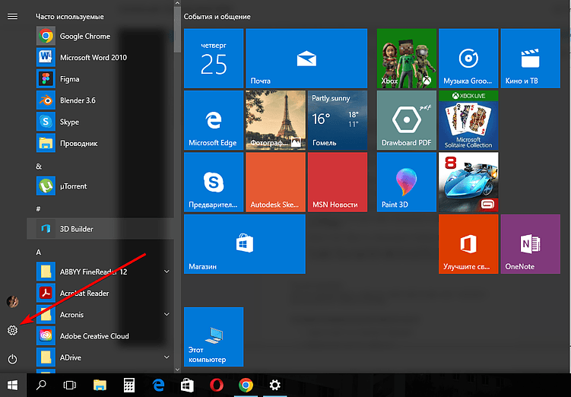Open the Settings gear in Start sidebar
The height and width of the screenshot is (397, 571).
12,330
